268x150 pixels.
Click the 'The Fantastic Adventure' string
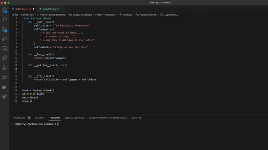click(71, 25)
